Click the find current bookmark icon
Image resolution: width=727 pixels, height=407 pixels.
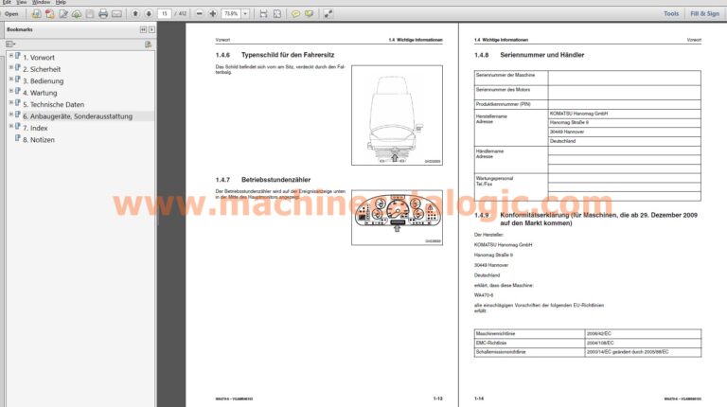(x=148, y=44)
